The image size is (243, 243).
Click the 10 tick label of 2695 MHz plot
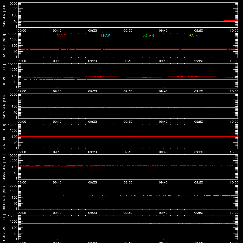click(x=15, y=143)
